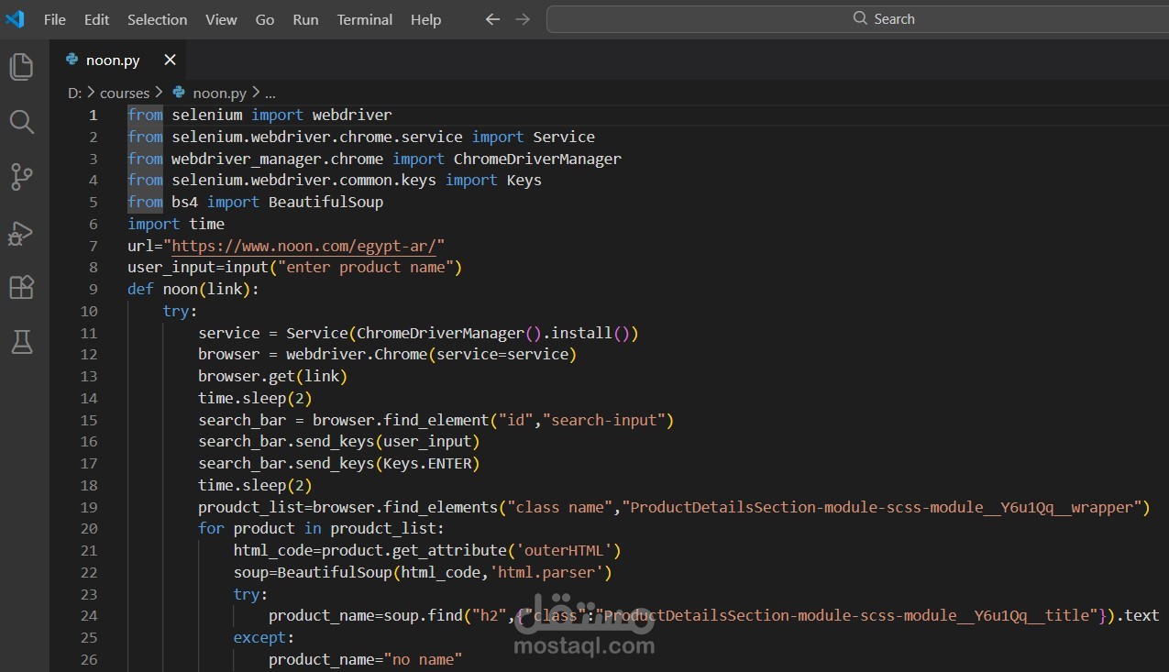Follow the noon.com URL link on line 7
Image resolution: width=1169 pixels, height=672 pixels.
303,246
